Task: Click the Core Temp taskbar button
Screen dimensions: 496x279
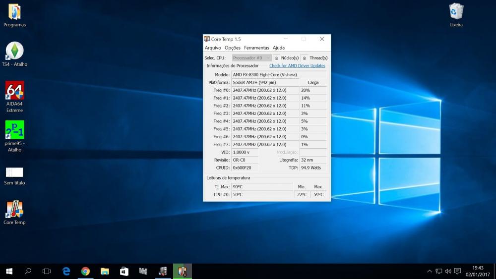Action: pos(182,271)
